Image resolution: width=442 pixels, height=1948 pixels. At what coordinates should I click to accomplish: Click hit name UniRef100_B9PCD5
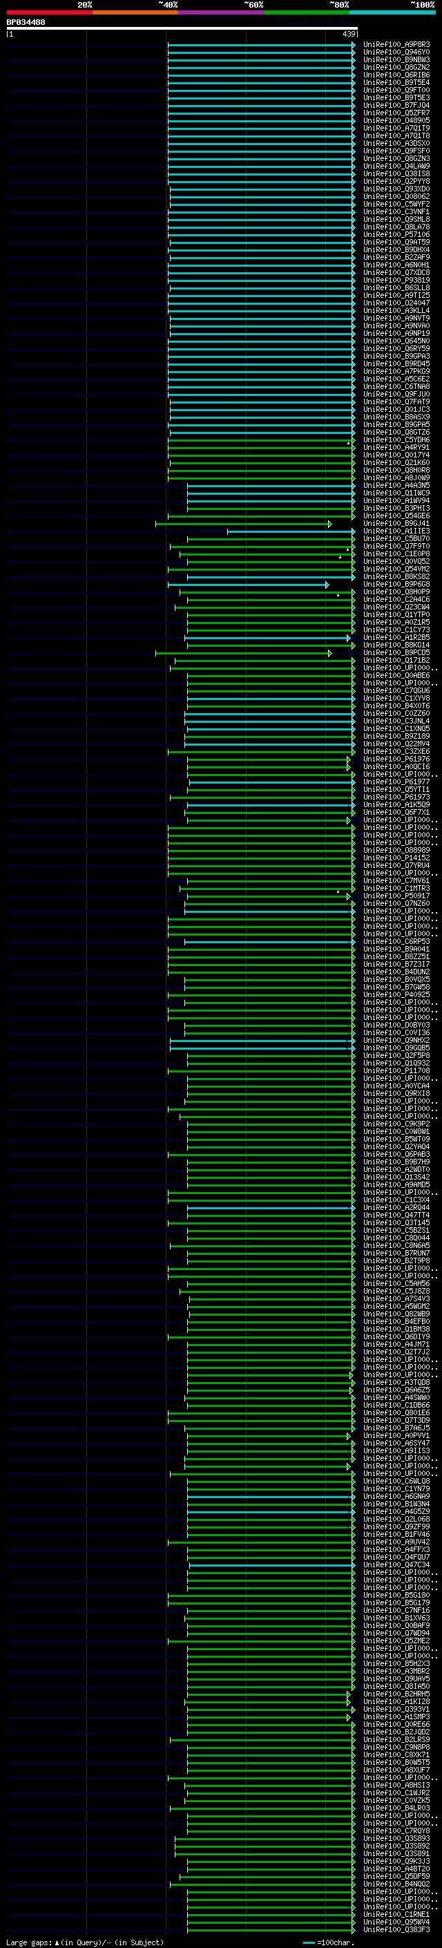point(396,652)
